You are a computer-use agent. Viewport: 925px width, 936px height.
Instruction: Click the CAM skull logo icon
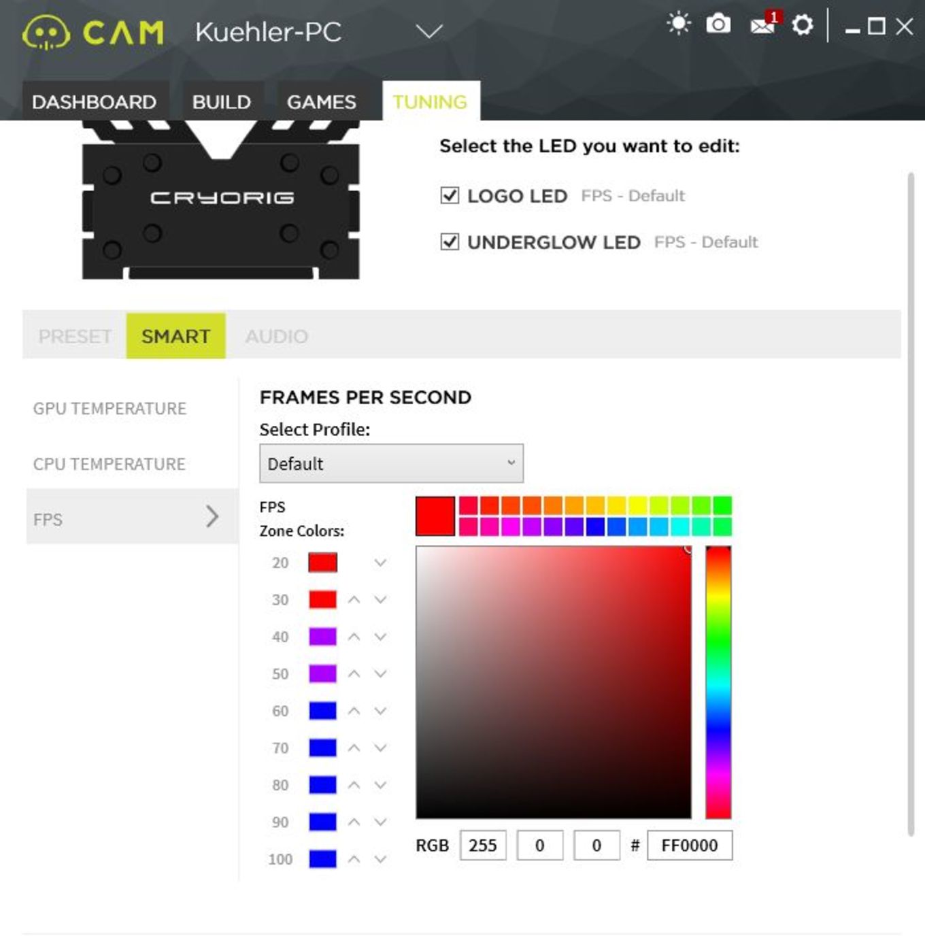click(46, 33)
